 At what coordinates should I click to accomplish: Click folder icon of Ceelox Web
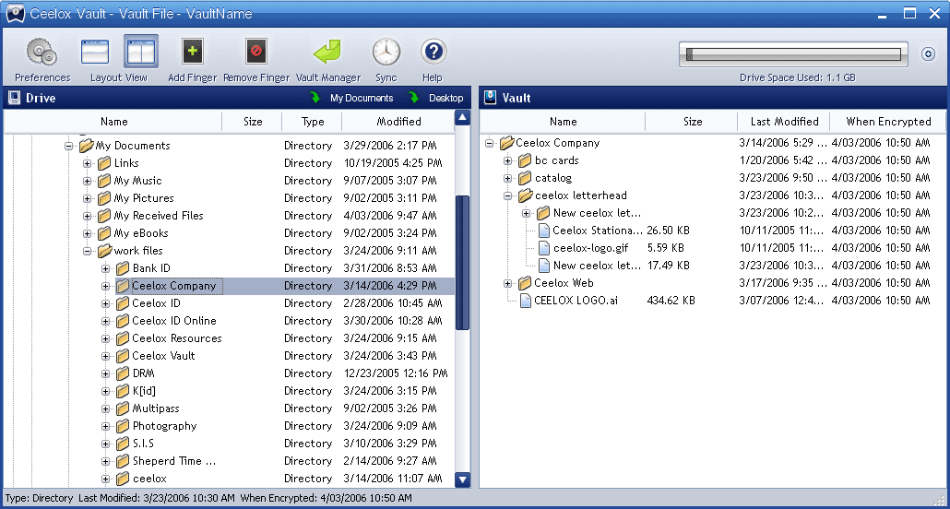coord(525,283)
